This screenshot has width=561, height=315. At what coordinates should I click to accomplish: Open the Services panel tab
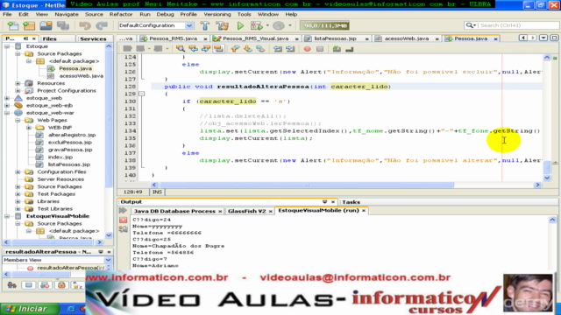click(x=93, y=38)
